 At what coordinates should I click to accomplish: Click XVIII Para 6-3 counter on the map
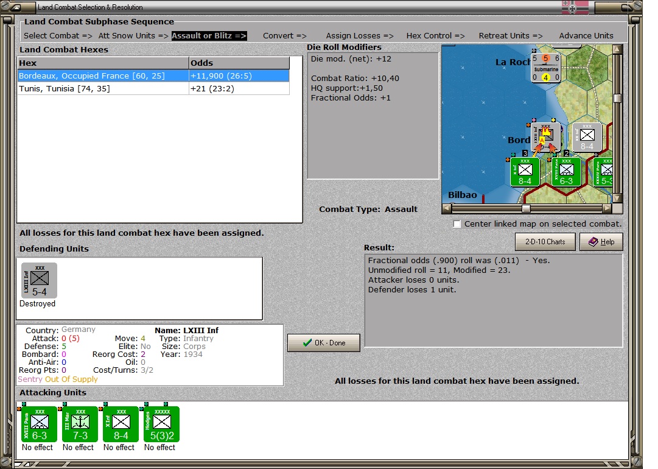(567, 172)
